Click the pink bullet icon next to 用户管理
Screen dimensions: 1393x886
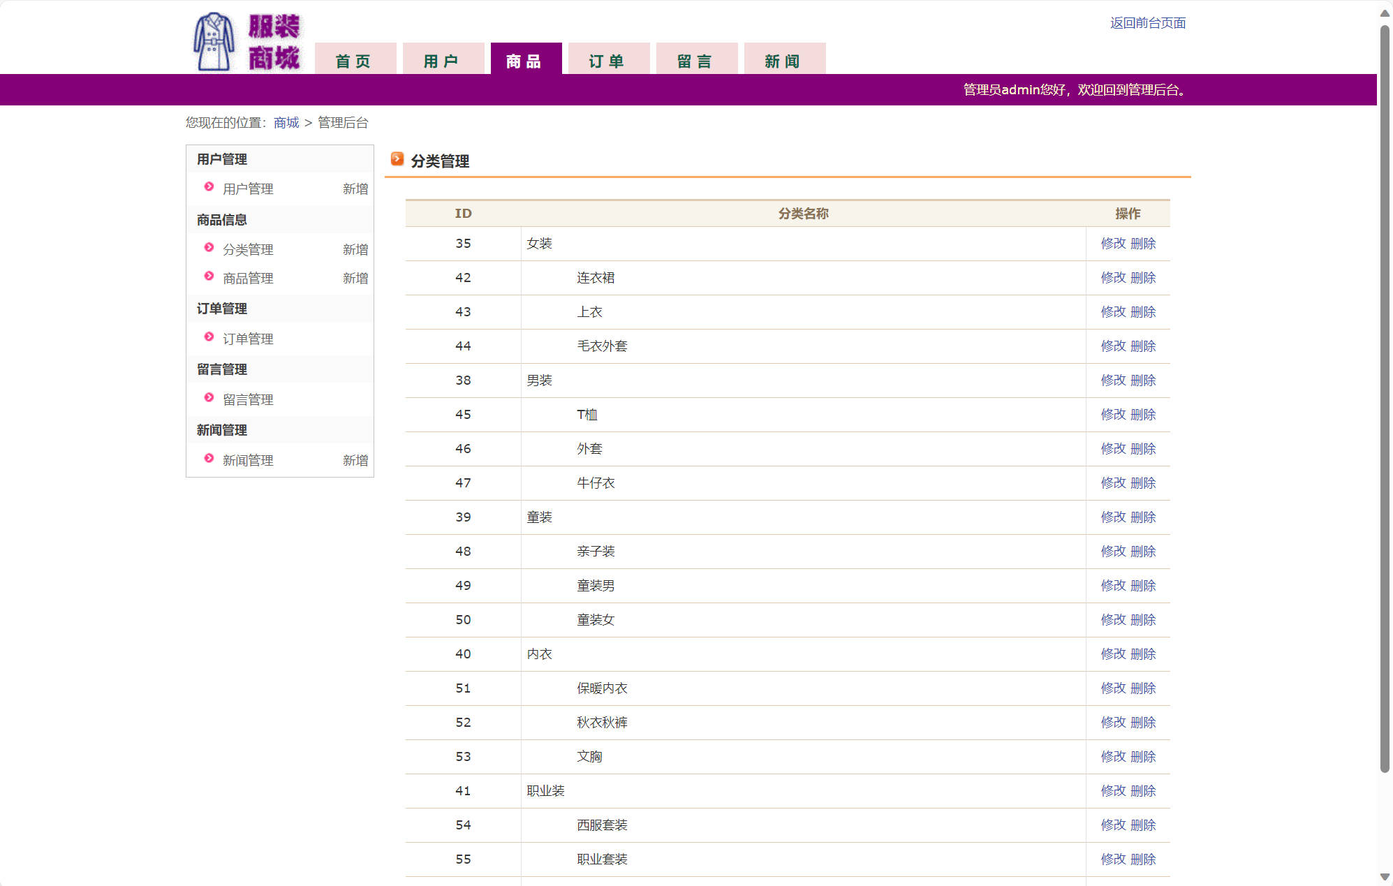[x=209, y=187]
